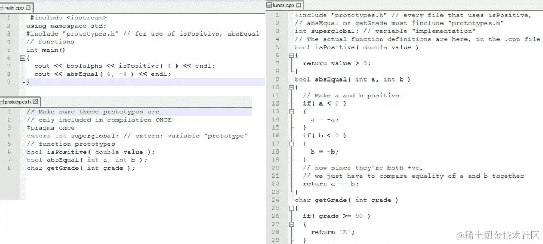Click the '// function prototypes' comment
The image size is (543, 244).
click(x=71, y=144)
